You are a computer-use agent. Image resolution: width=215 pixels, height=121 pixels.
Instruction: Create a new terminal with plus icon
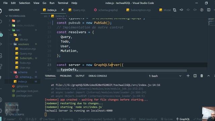(x=188, y=76)
